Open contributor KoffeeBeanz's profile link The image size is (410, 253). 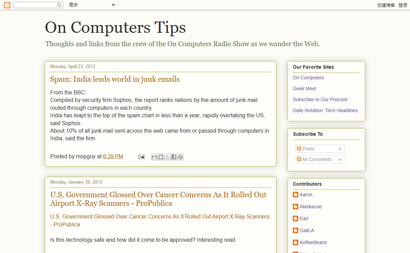313,242
